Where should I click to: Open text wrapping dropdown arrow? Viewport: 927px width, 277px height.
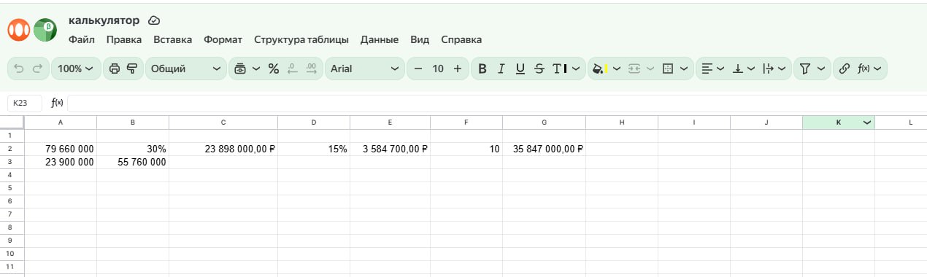pyautogui.click(x=782, y=69)
